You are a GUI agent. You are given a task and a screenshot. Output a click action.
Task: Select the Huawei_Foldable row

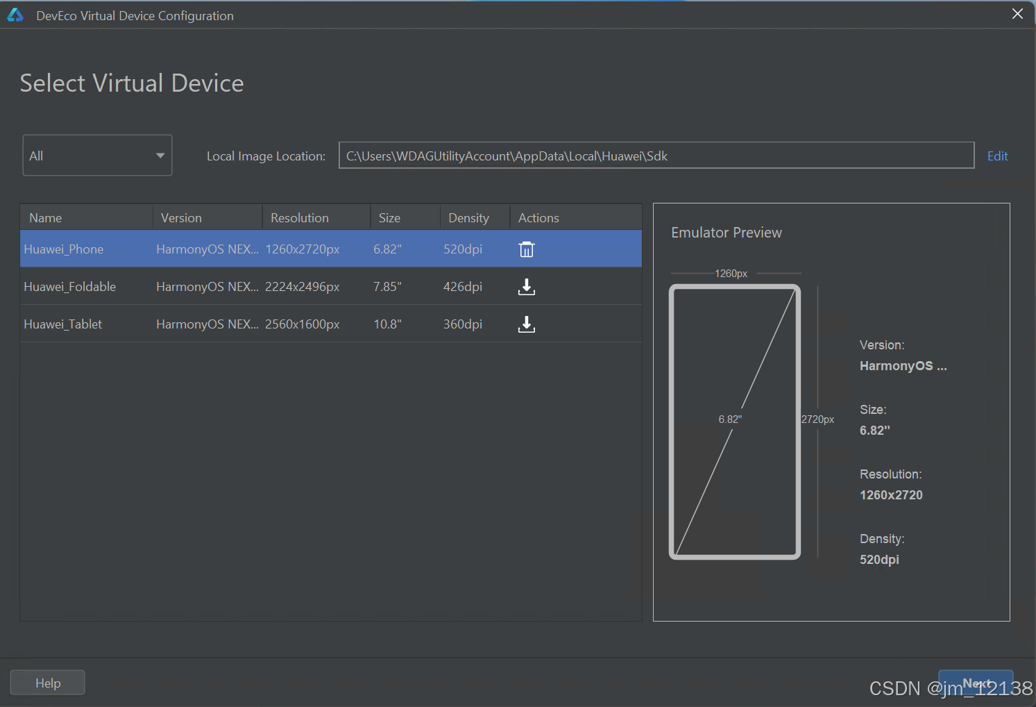pos(331,286)
